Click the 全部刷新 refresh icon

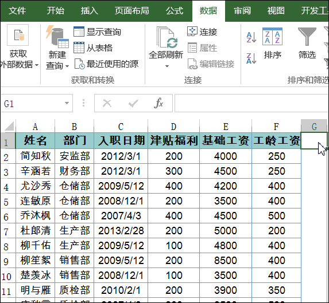(x=167, y=37)
